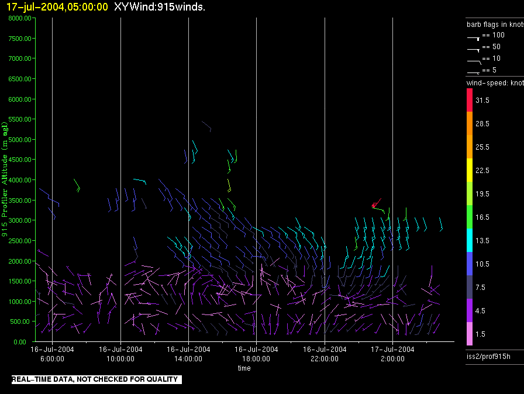Click the 16-Jul-2004 18:00:00 time label
The image size is (524, 394).
click(256, 354)
